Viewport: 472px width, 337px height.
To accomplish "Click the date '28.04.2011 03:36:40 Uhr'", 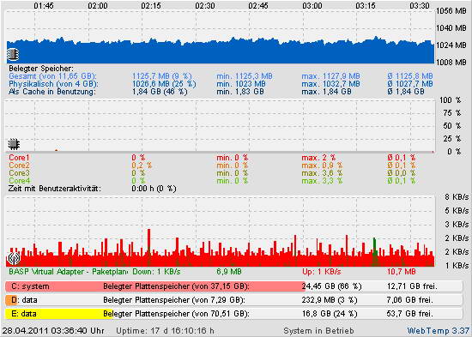I will 53,331.
